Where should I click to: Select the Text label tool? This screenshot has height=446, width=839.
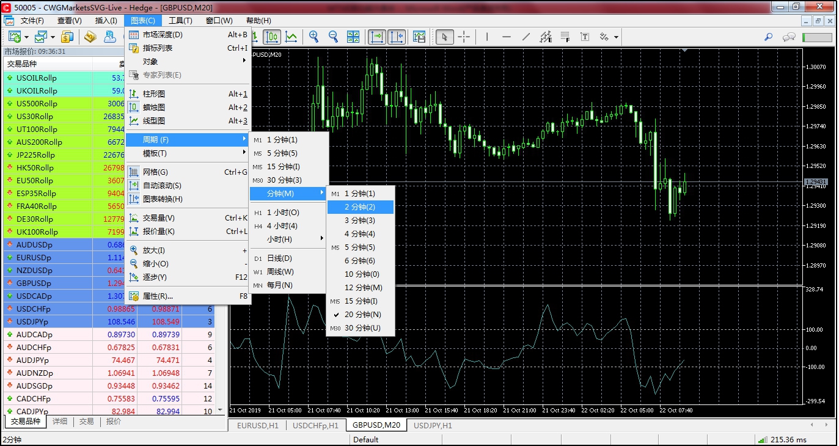[585, 37]
